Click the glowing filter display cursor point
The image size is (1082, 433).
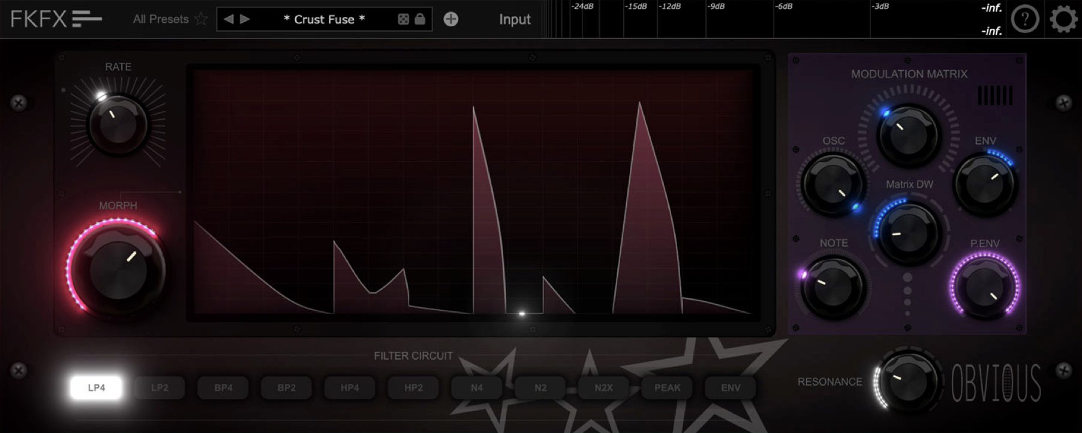522,313
